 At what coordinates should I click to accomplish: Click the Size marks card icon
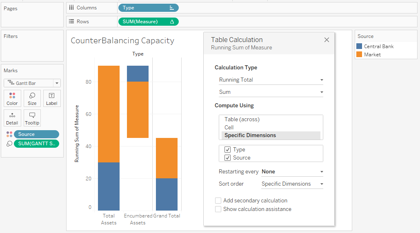coord(32,98)
